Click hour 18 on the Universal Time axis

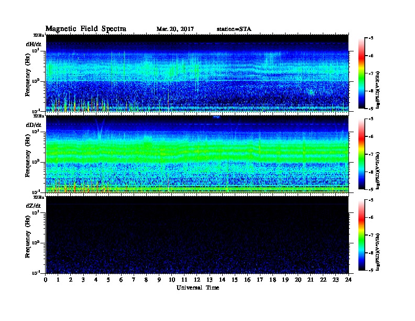(272, 280)
